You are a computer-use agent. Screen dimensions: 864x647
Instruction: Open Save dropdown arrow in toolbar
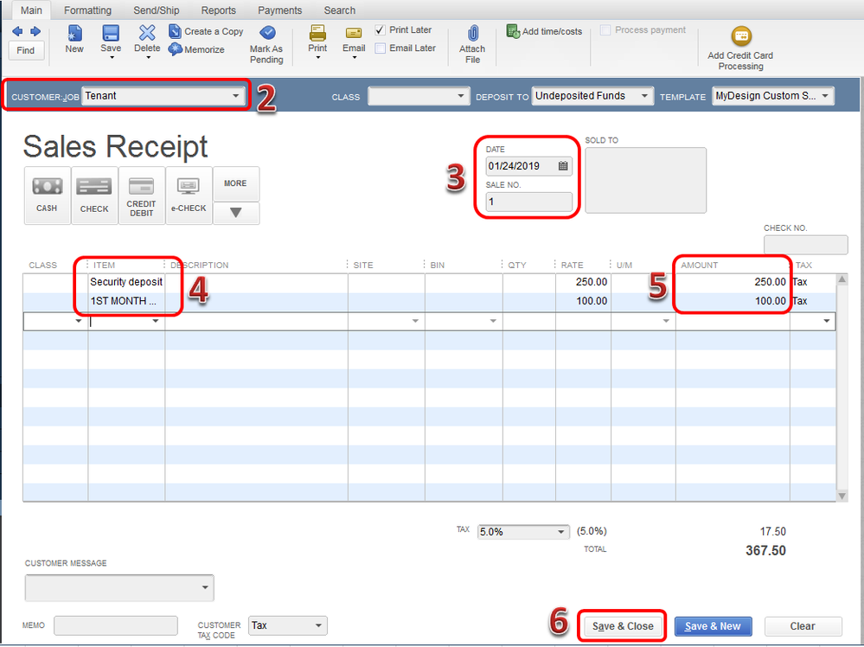click(x=112, y=57)
